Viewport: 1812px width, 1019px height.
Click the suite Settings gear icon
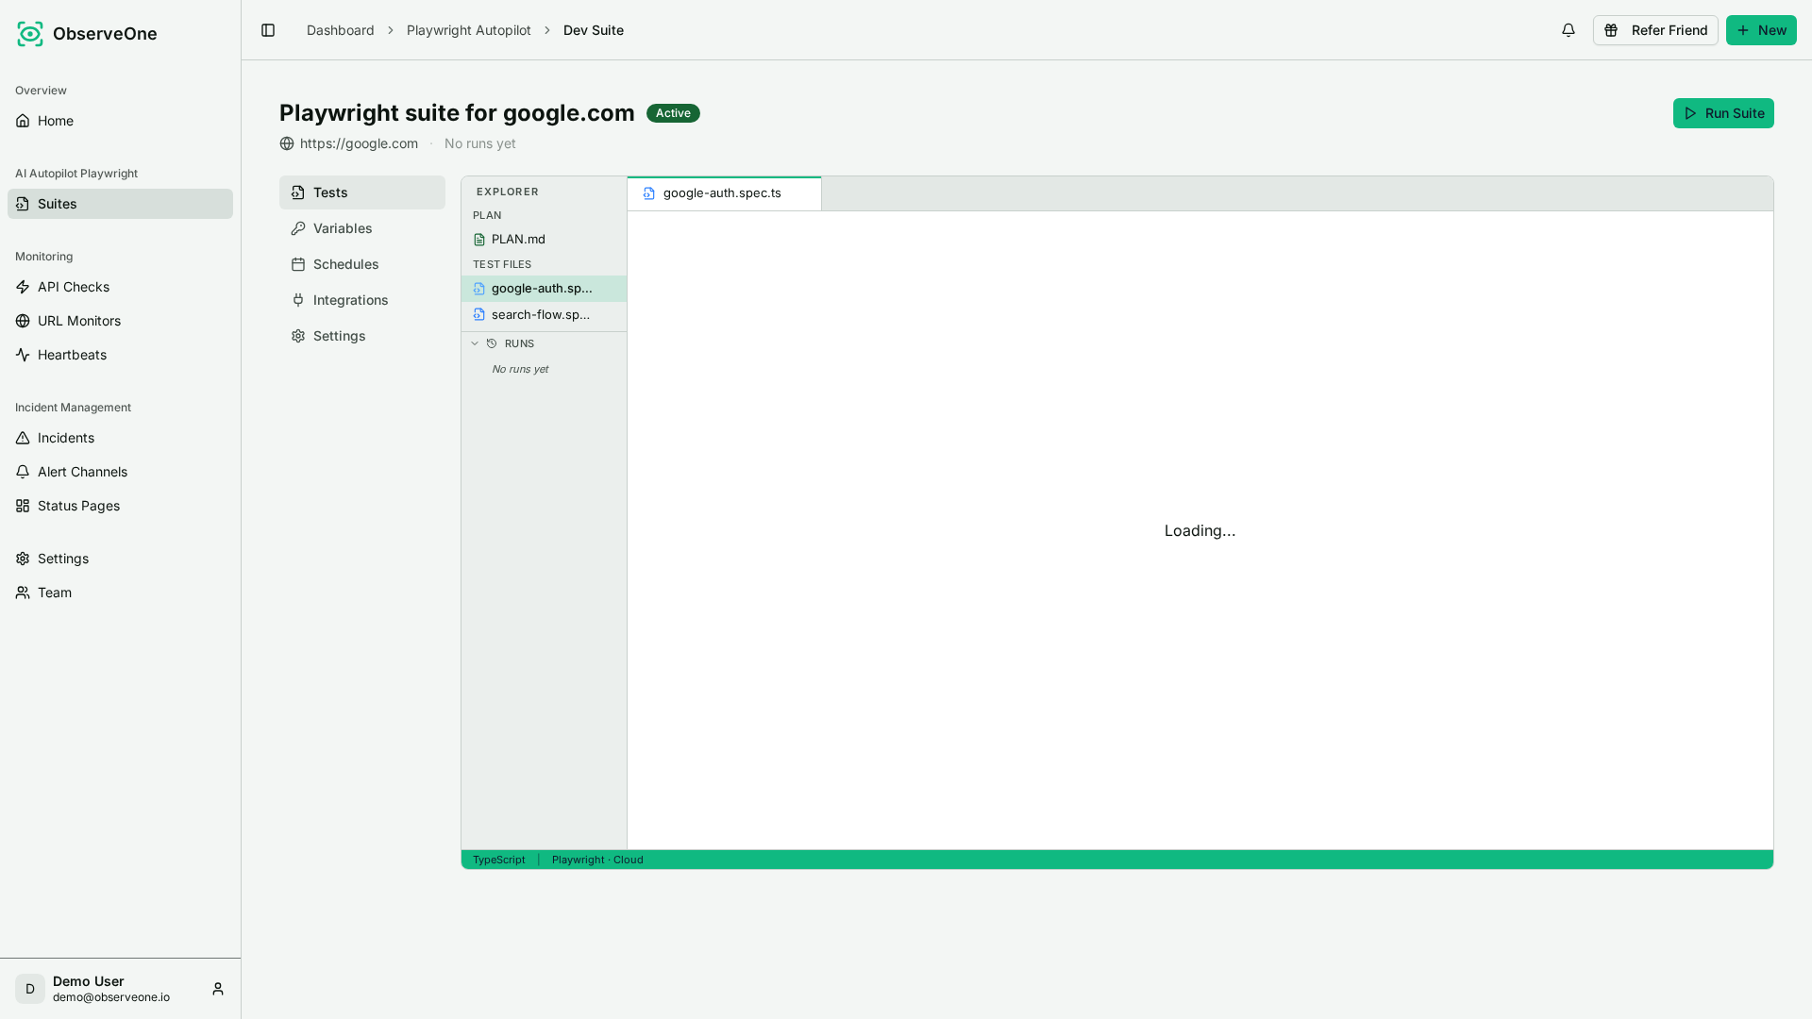[x=298, y=336]
